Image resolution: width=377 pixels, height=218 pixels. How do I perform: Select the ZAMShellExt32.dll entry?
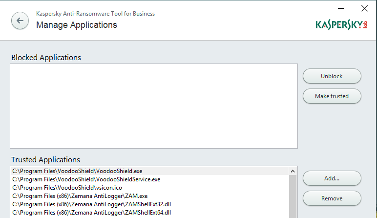[x=150, y=204]
